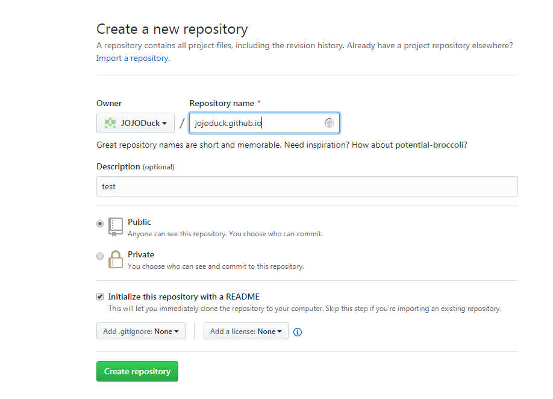Screen dimensions: 553x399
Task: Open the Owner dropdown showing JOJODuck
Action: pyautogui.click(x=136, y=123)
